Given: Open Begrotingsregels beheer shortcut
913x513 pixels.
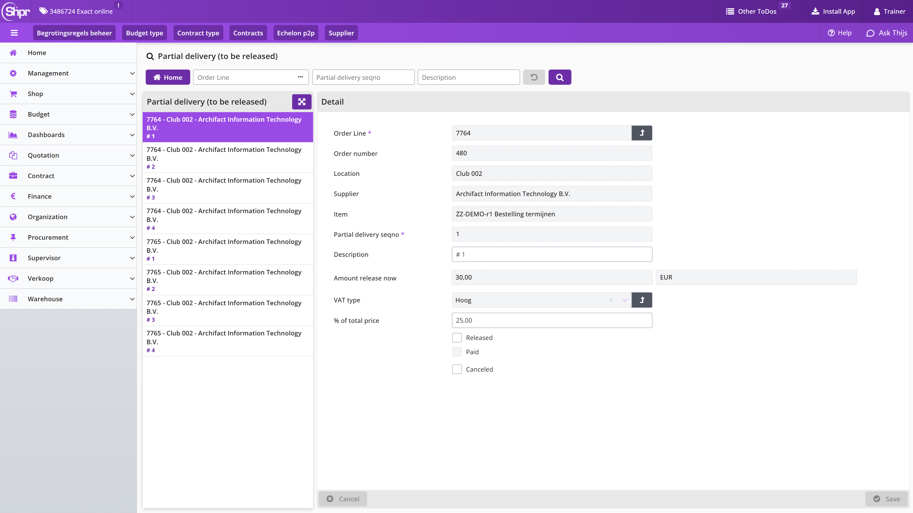Looking at the screenshot, I should [74, 33].
